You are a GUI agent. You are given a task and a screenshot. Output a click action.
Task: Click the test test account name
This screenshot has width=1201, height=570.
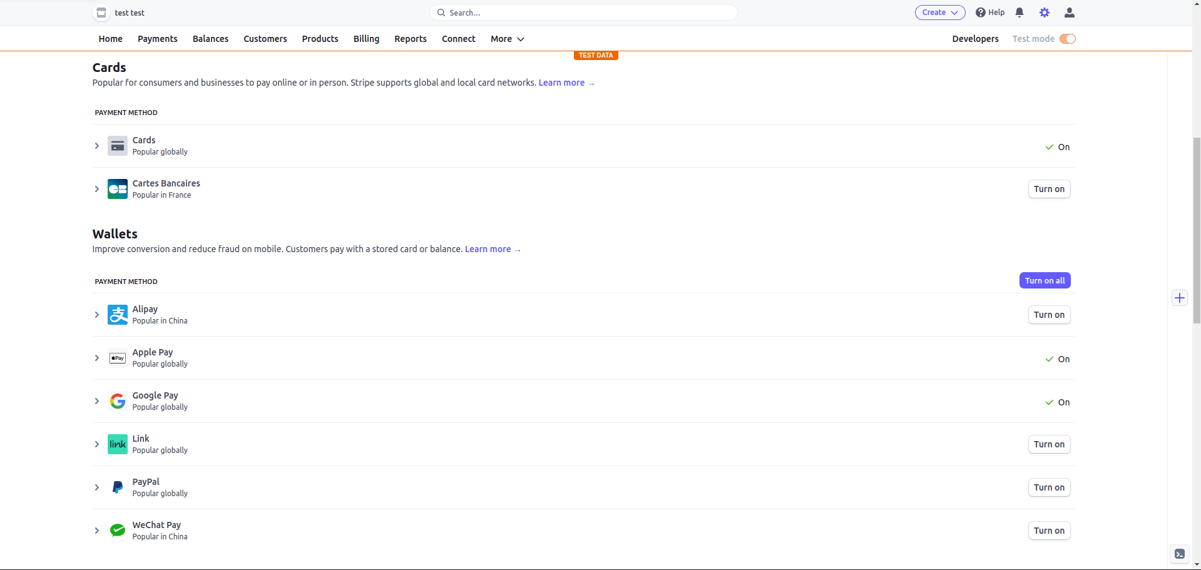coord(130,13)
